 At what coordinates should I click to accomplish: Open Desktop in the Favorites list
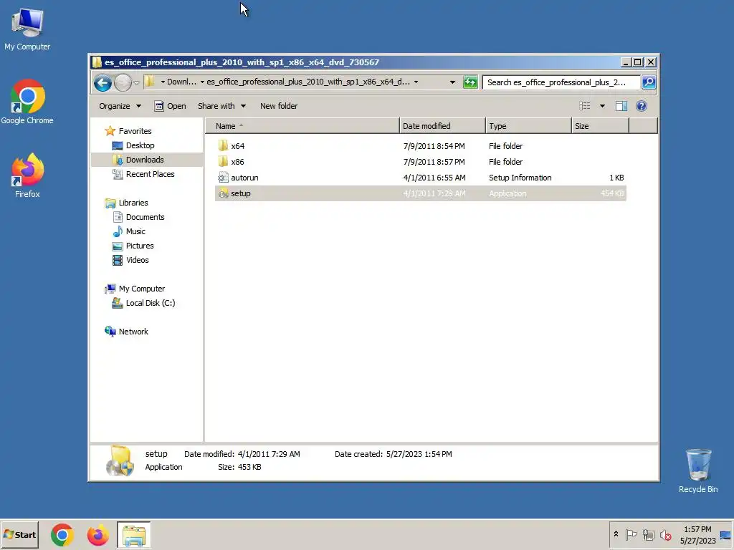click(140, 145)
